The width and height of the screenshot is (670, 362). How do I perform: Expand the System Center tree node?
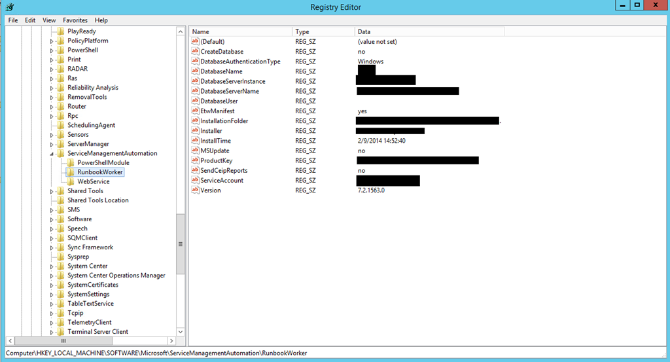click(x=52, y=266)
